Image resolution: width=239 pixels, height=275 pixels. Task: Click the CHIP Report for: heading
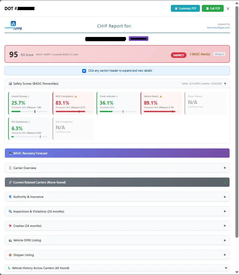tap(114, 26)
